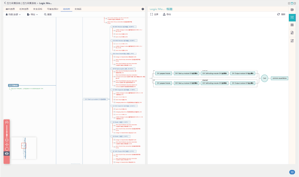
Task: Click the zoom level slider handle
Action: pyautogui.click(x=7, y=135)
